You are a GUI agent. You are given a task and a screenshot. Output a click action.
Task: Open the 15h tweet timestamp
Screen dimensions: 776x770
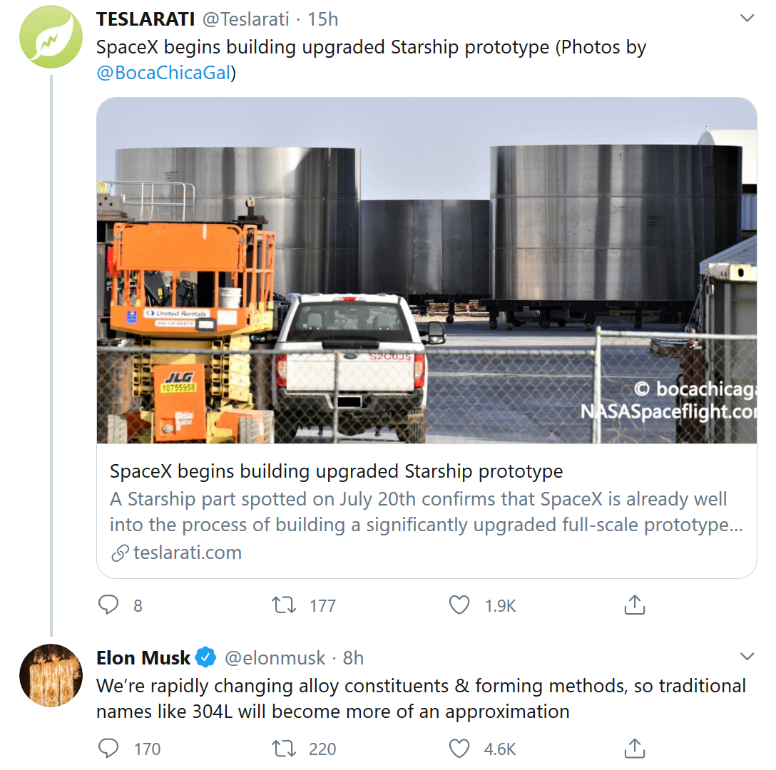point(322,19)
